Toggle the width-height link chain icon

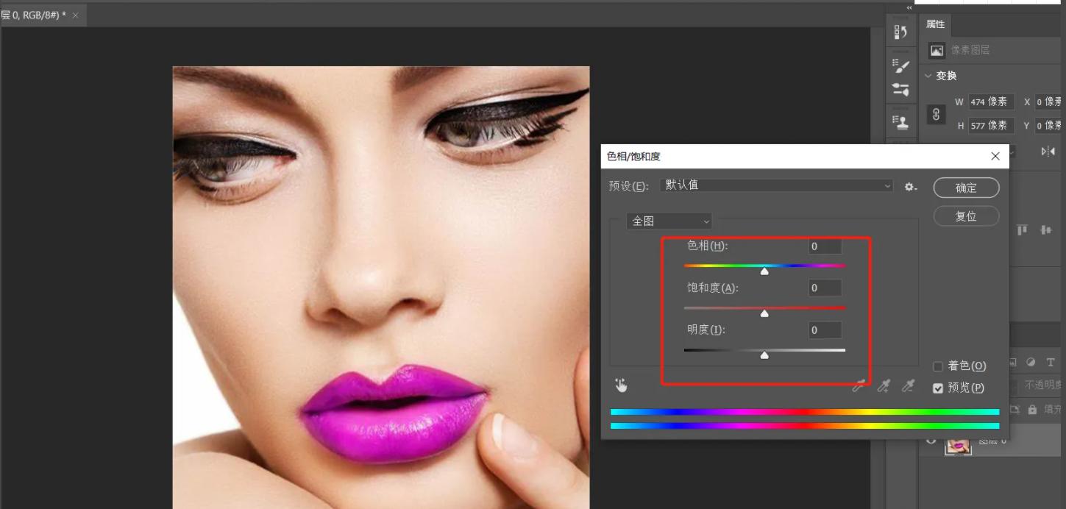click(x=936, y=114)
